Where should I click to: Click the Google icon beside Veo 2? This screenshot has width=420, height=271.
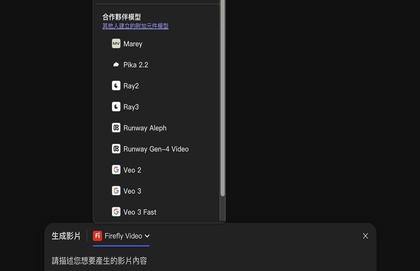116,170
